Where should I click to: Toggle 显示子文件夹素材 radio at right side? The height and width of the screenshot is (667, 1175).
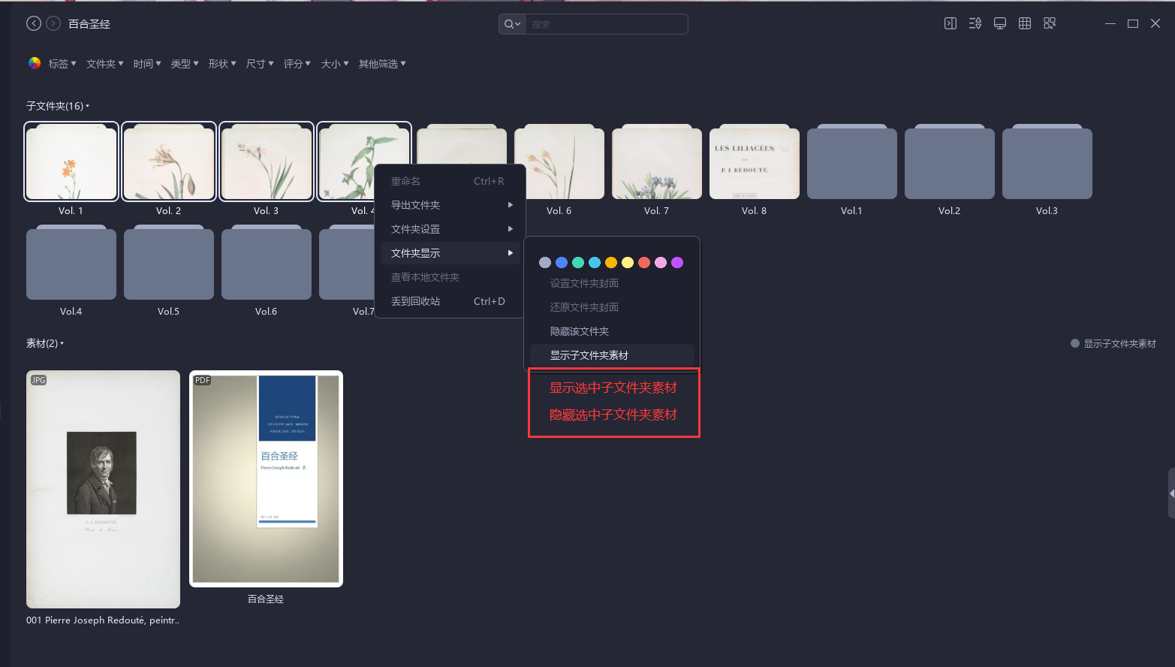1075,343
